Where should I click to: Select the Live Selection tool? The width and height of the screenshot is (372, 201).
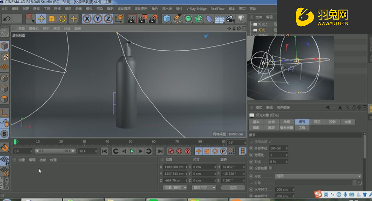pyautogui.click(x=30, y=18)
